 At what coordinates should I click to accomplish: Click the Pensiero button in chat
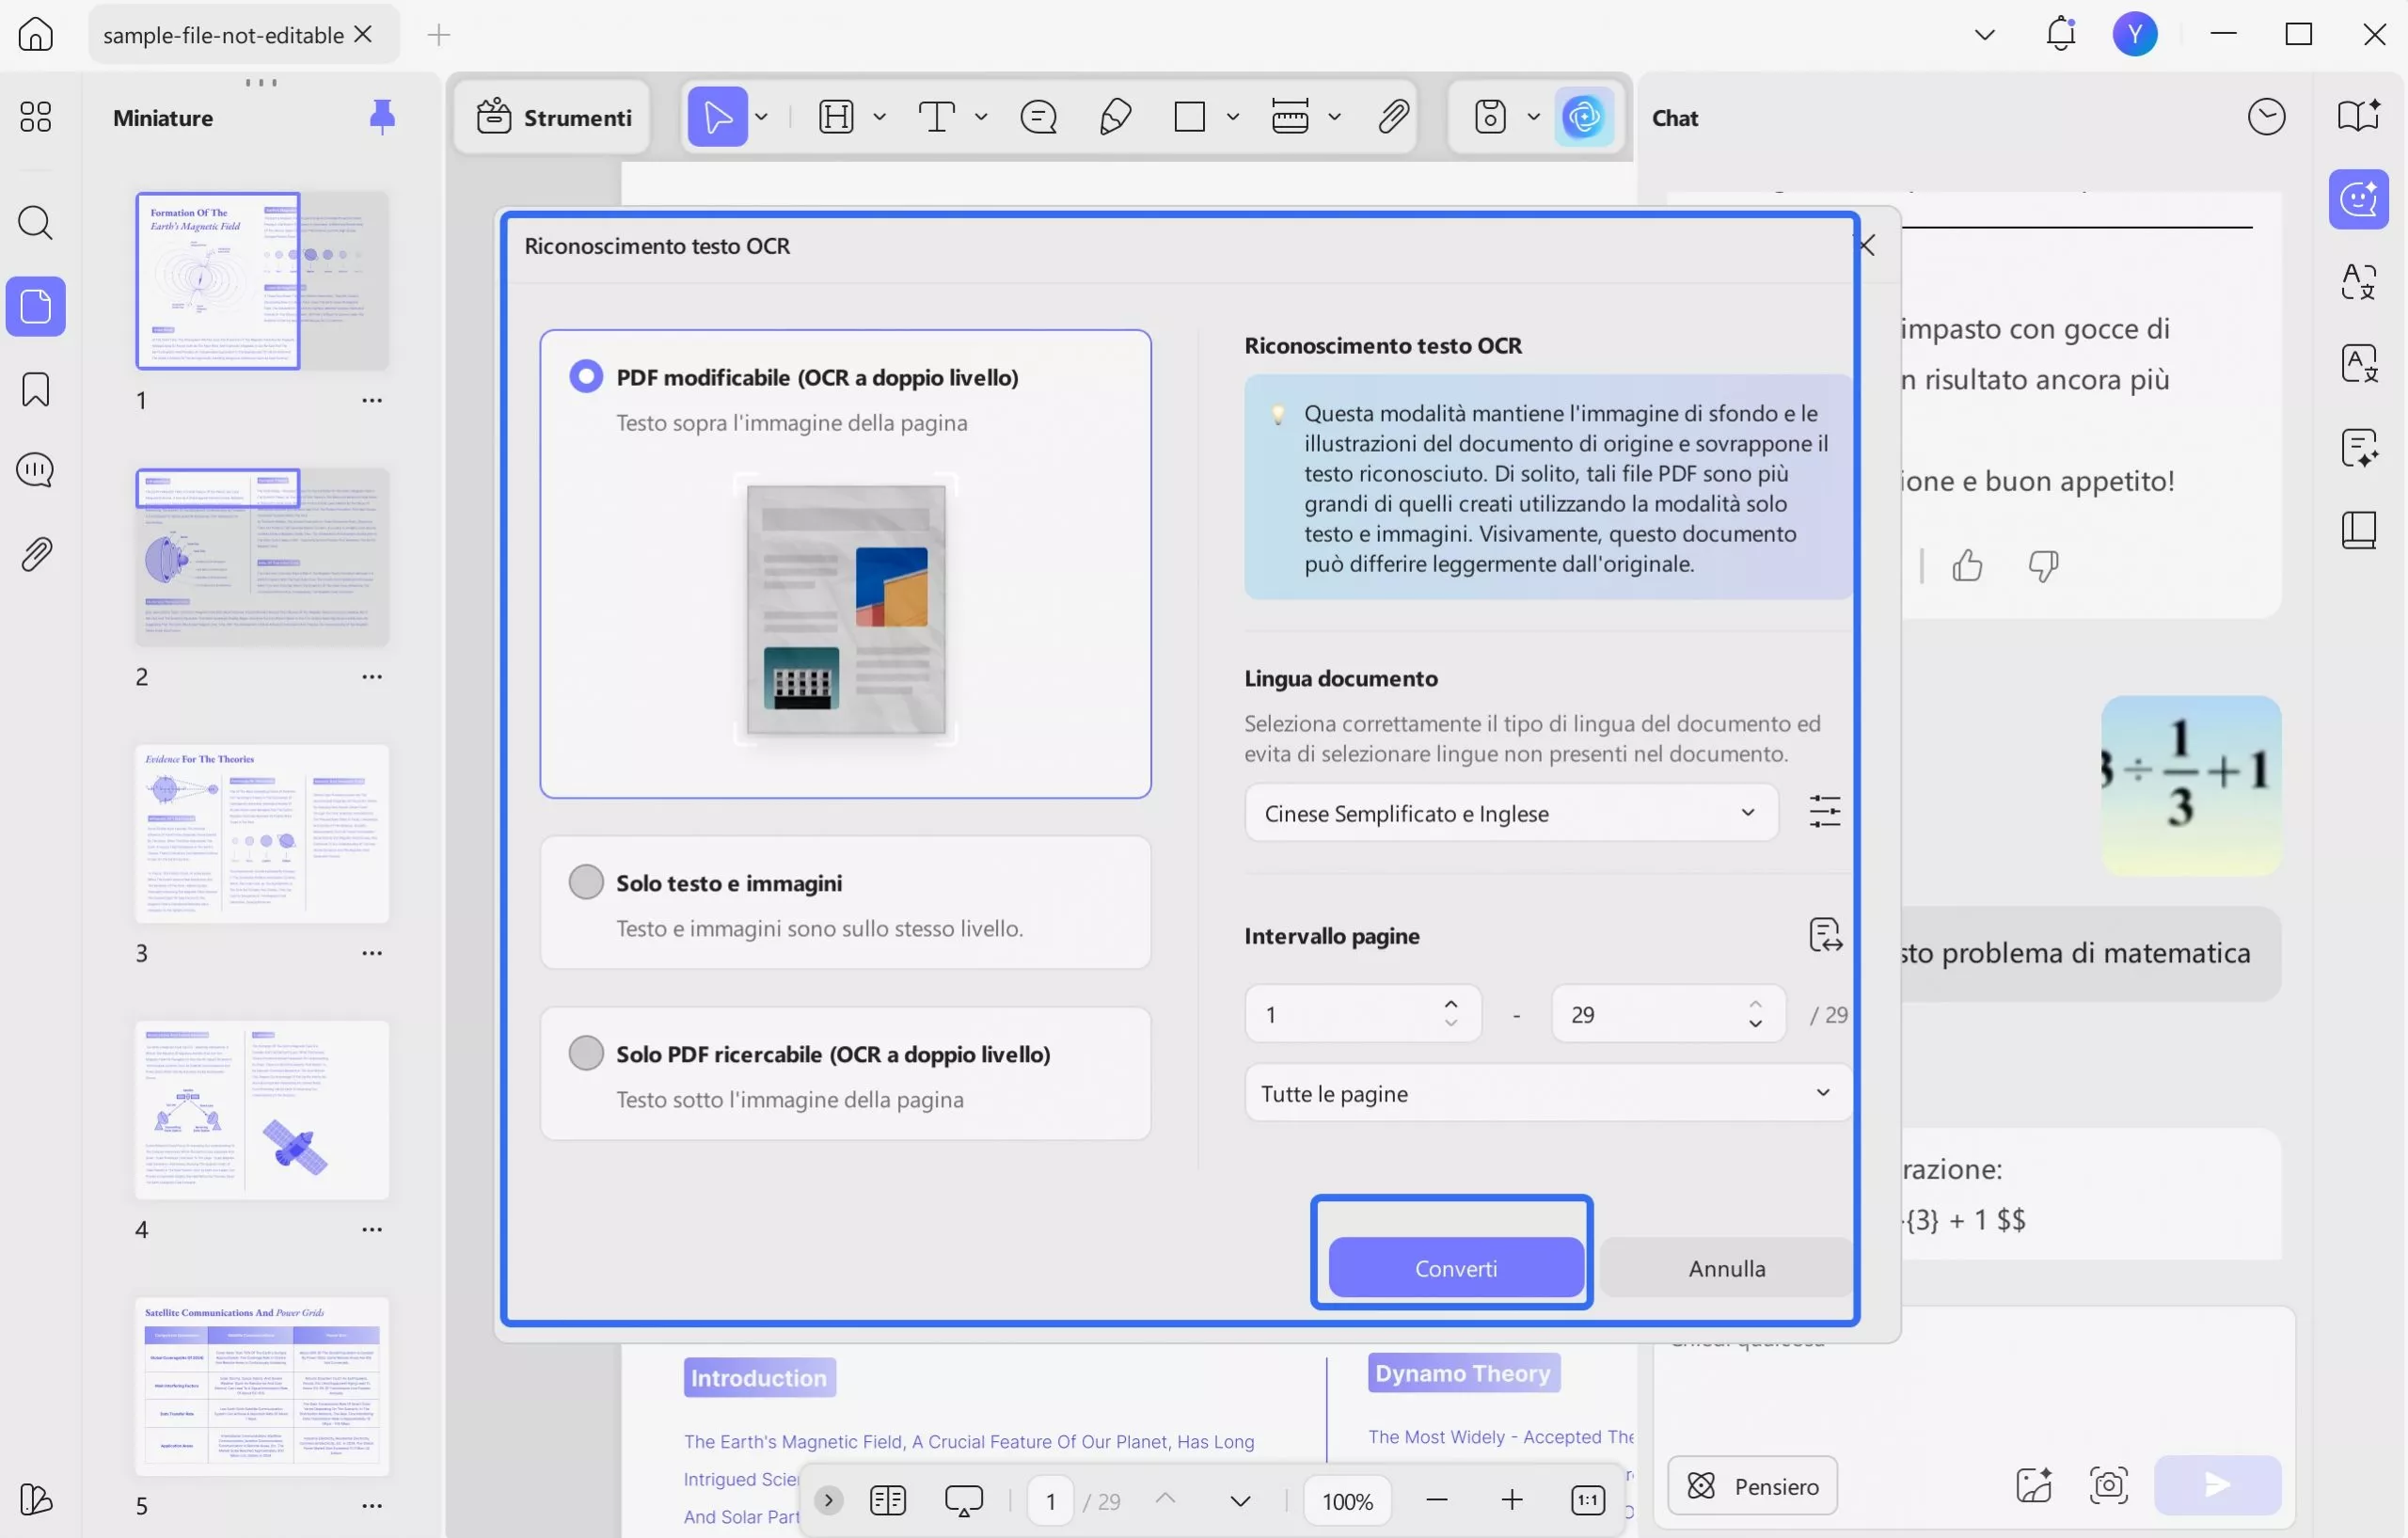point(1752,1486)
